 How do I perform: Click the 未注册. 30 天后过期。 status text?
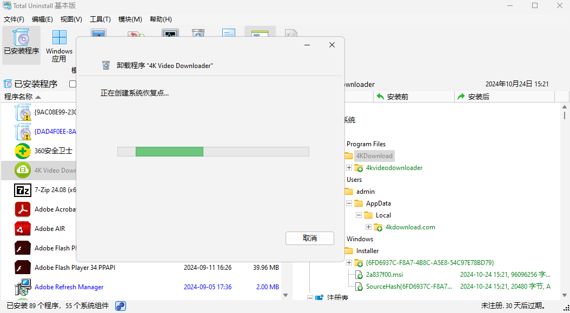tap(513, 306)
